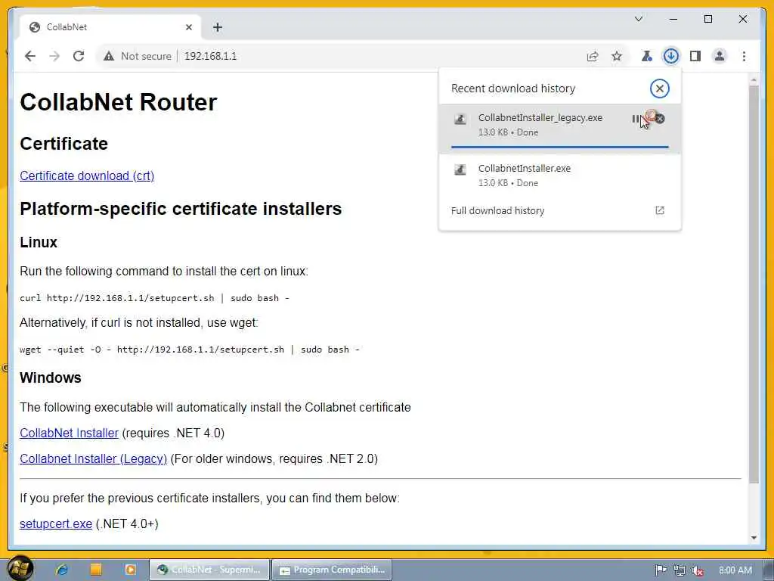Click the scrollbar down arrow
The width and height of the screenshot is (774, 581).
[754, 538]
